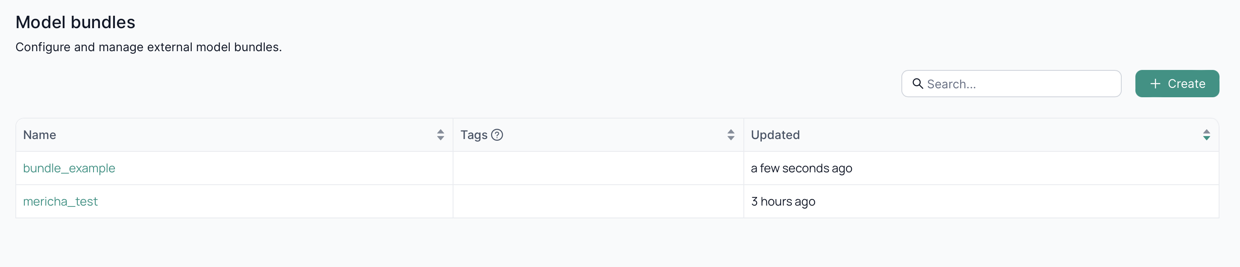Open the mericha_test model bundle
1240x267 pixels.
(x=60, y=202)
